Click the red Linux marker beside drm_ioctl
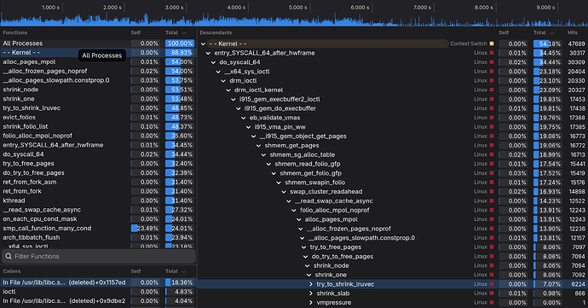 [492, 81]
